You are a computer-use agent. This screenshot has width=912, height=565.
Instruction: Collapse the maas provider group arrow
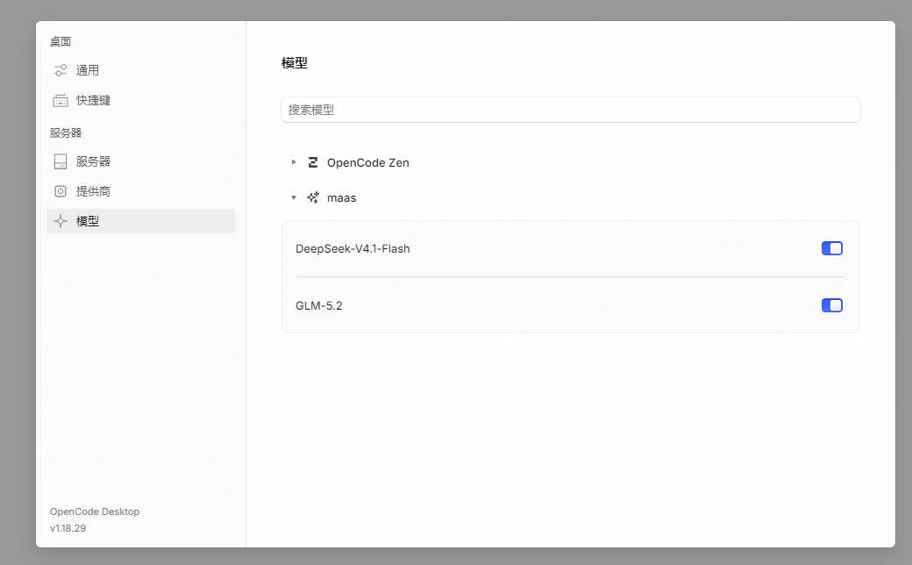point(294,197)
